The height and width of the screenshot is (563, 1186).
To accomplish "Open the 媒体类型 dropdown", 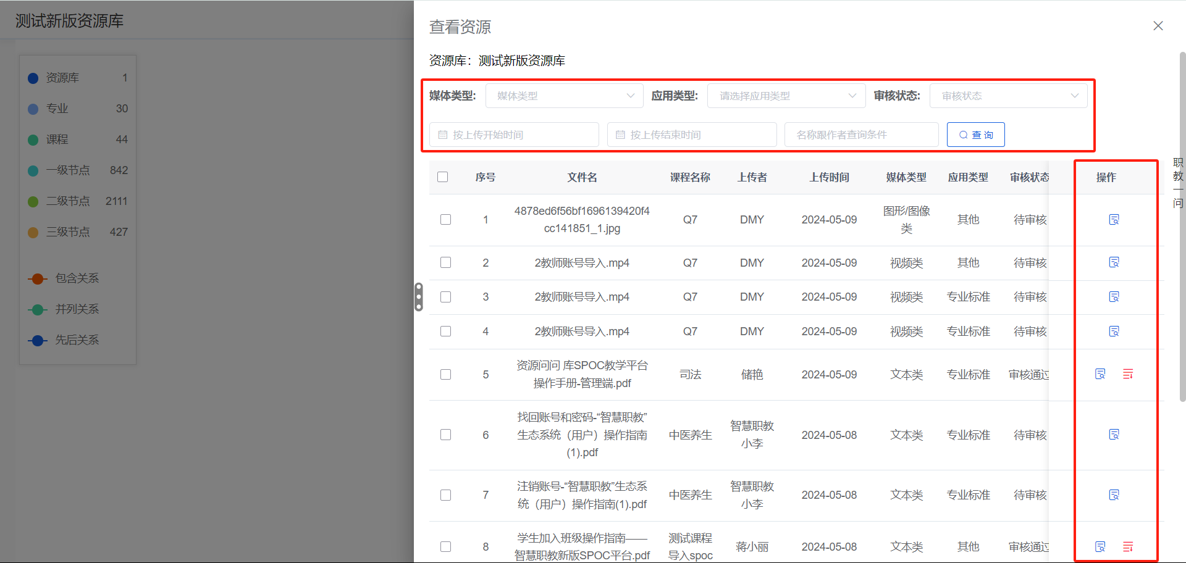I will point(565,96).
